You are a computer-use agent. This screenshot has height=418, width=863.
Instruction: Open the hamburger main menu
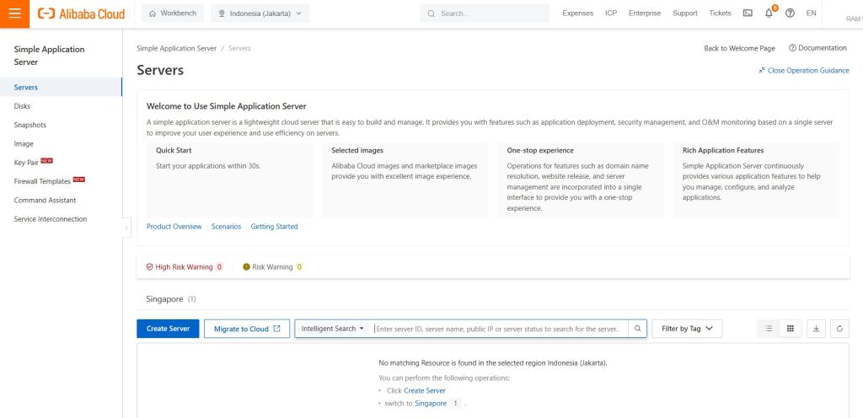click(14, 13)
